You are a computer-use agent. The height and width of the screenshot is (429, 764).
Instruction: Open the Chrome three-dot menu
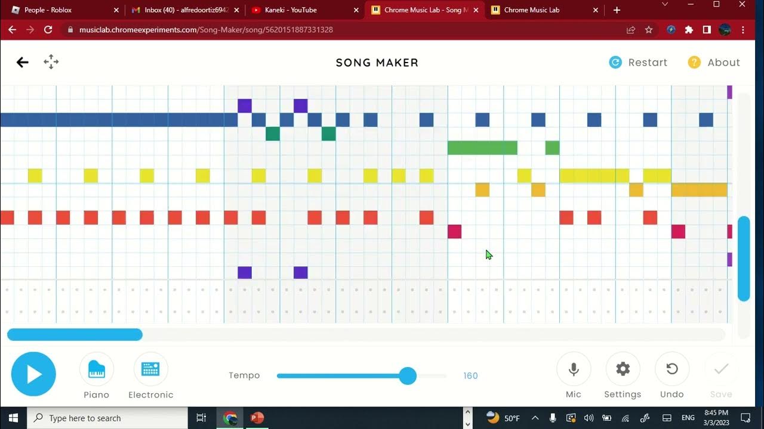click(x=743, y=30)
